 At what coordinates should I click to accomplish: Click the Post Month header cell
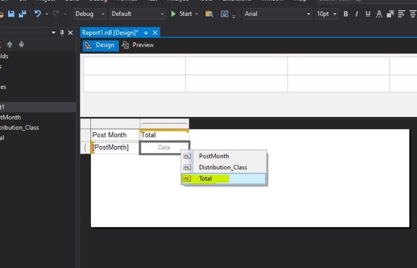(x=115, y=135)
